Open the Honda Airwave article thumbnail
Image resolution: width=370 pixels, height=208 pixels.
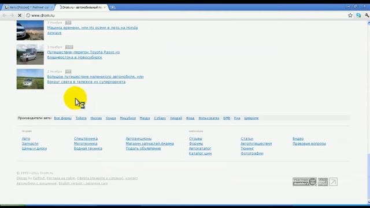click(x=30, y=30)
